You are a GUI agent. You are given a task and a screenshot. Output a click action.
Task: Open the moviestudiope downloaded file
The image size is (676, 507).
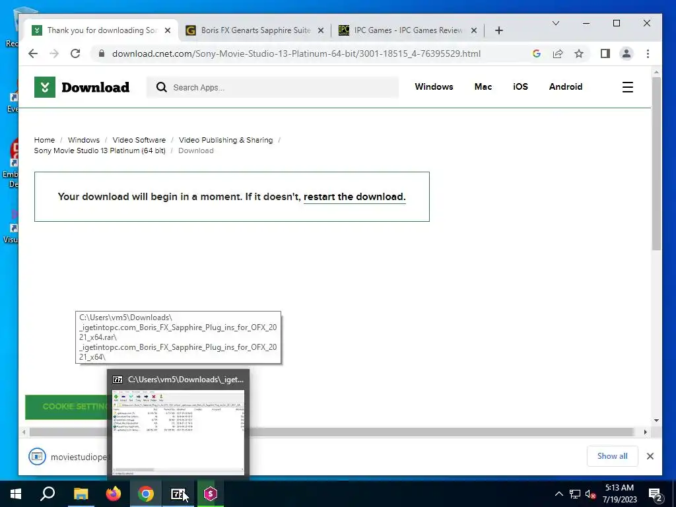point(69,457)
